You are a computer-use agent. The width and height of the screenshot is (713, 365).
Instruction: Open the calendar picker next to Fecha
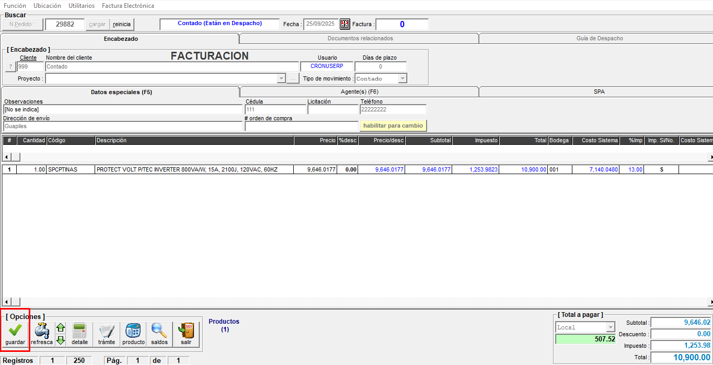pyautogui.click(x=345, y=24)
